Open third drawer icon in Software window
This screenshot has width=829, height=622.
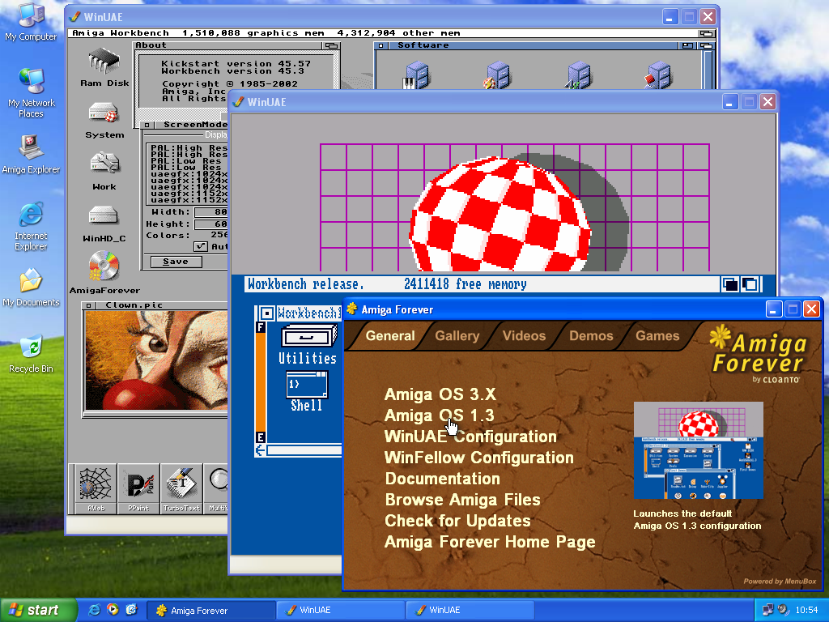coord(578,75)
